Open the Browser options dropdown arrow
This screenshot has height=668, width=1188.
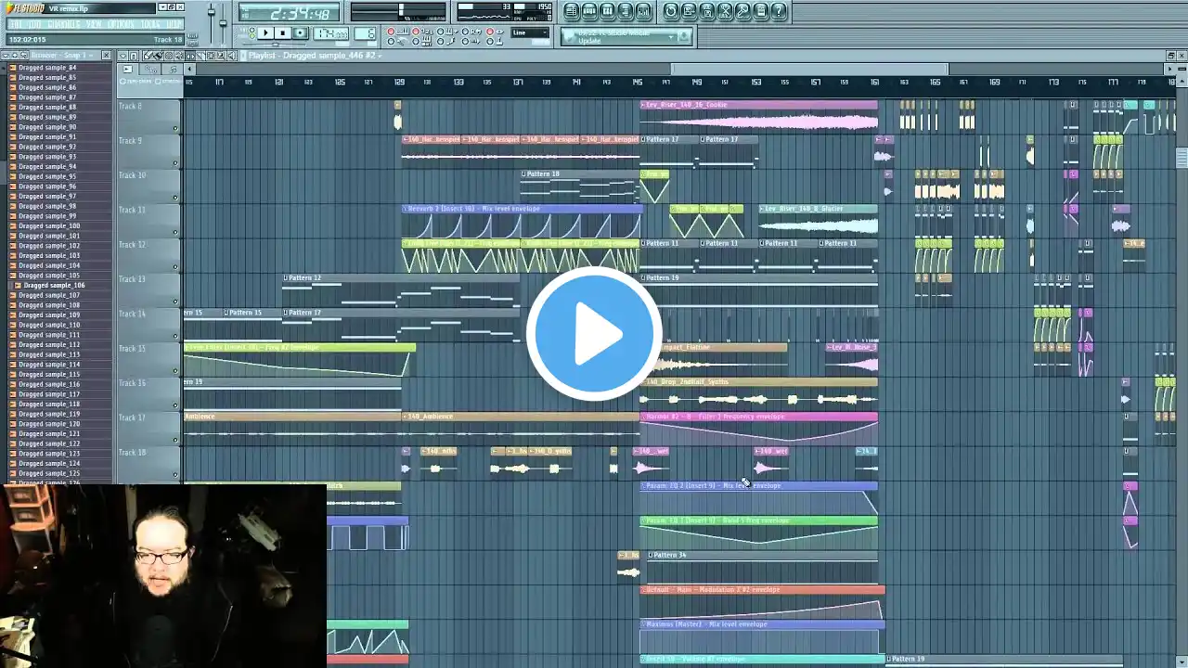click(x=5, y=56)
